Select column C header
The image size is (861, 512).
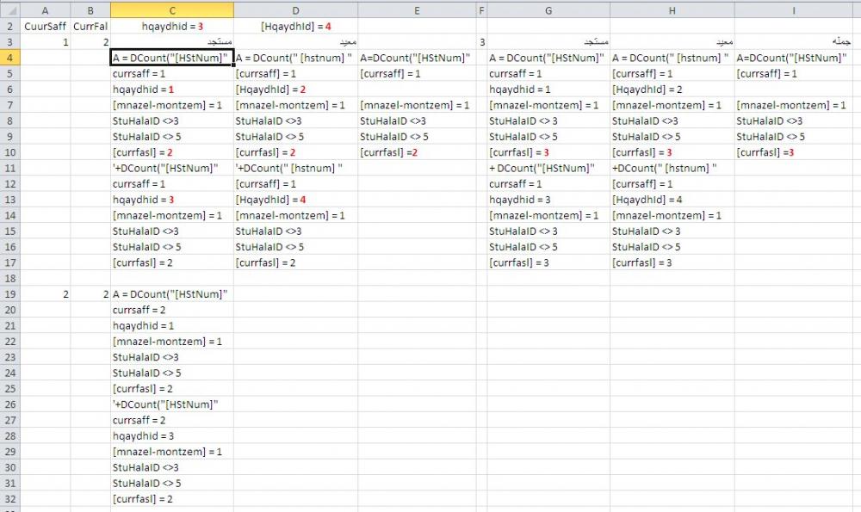click(x=172, y=9)
